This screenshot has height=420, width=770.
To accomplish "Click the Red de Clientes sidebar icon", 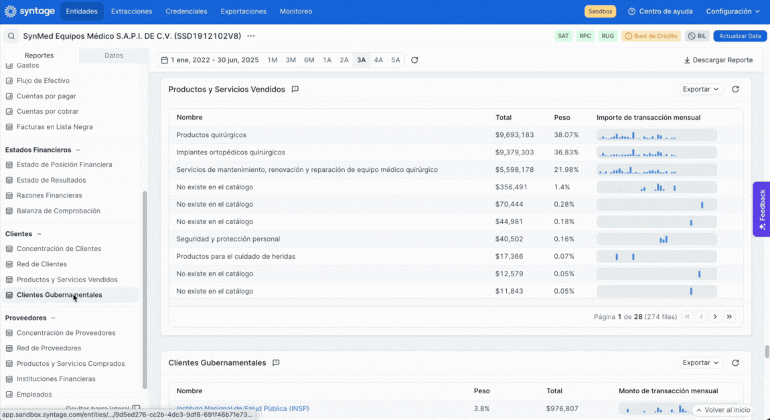I will point(9,264).
